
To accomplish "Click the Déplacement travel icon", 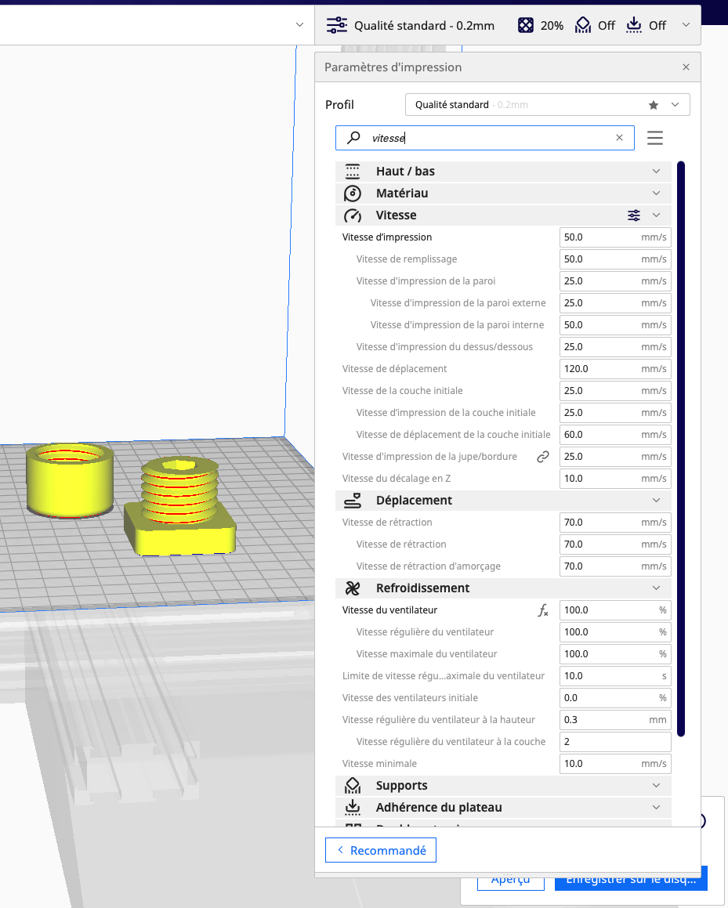I will [353, 501].
